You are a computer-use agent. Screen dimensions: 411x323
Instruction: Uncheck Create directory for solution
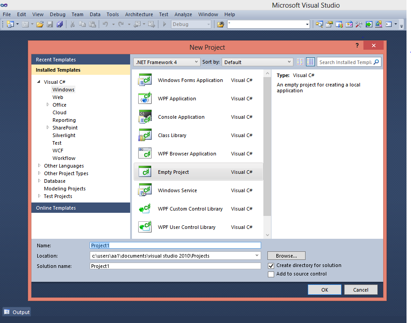pos(271,266)
